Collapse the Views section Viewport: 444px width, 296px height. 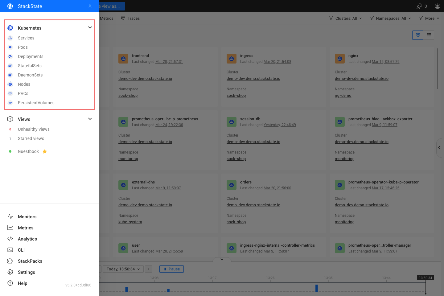(x=90, y=119)
